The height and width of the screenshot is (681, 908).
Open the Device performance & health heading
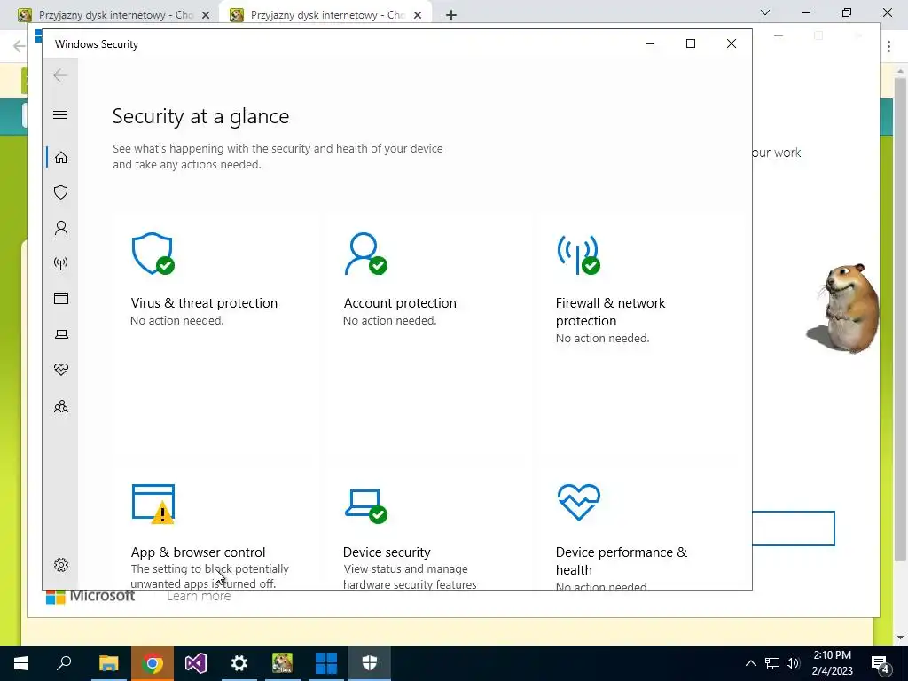click(x=622, y=560)
